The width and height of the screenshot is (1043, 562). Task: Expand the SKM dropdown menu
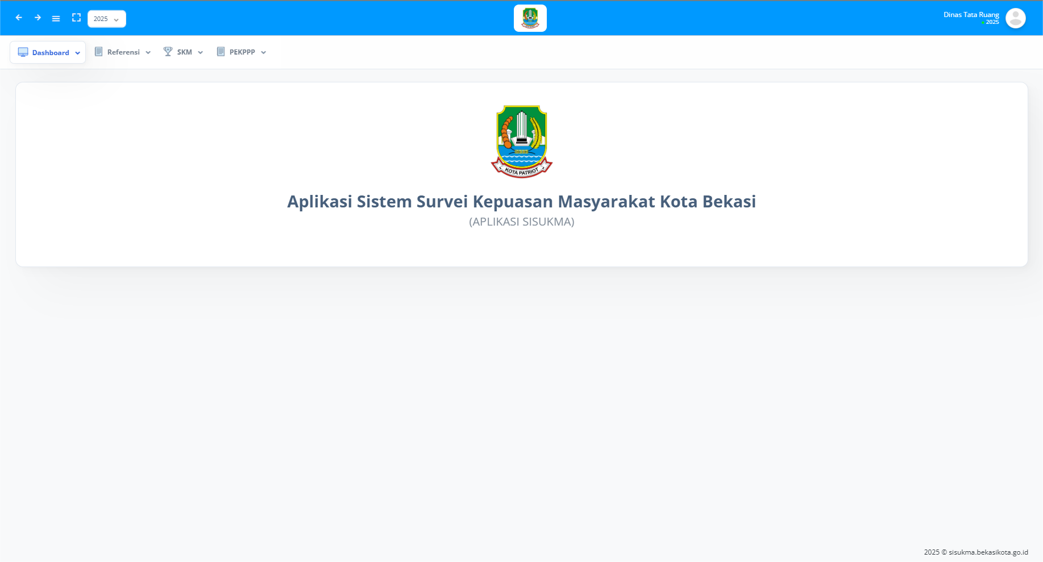click(200, 52)
